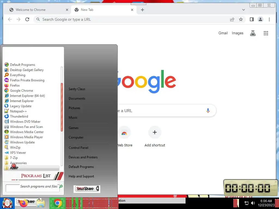Open Legacy Update

18,106
